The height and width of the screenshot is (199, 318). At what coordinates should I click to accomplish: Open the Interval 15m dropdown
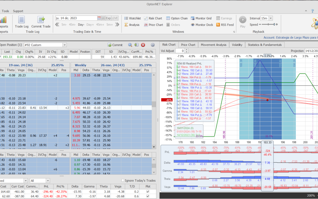click(x=270, y=18)
